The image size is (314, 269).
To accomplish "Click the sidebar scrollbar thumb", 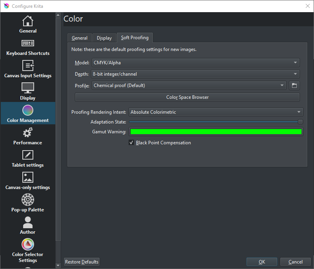I will [x=58, y=129].
